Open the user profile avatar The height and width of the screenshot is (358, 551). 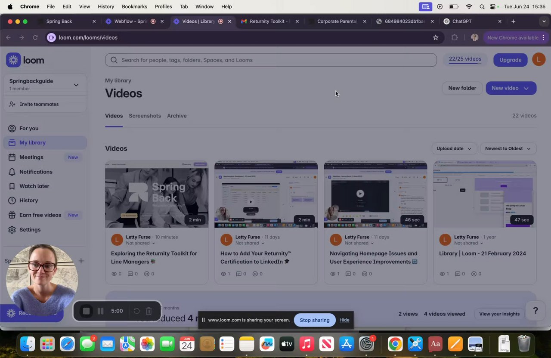[x=539, y=59]
